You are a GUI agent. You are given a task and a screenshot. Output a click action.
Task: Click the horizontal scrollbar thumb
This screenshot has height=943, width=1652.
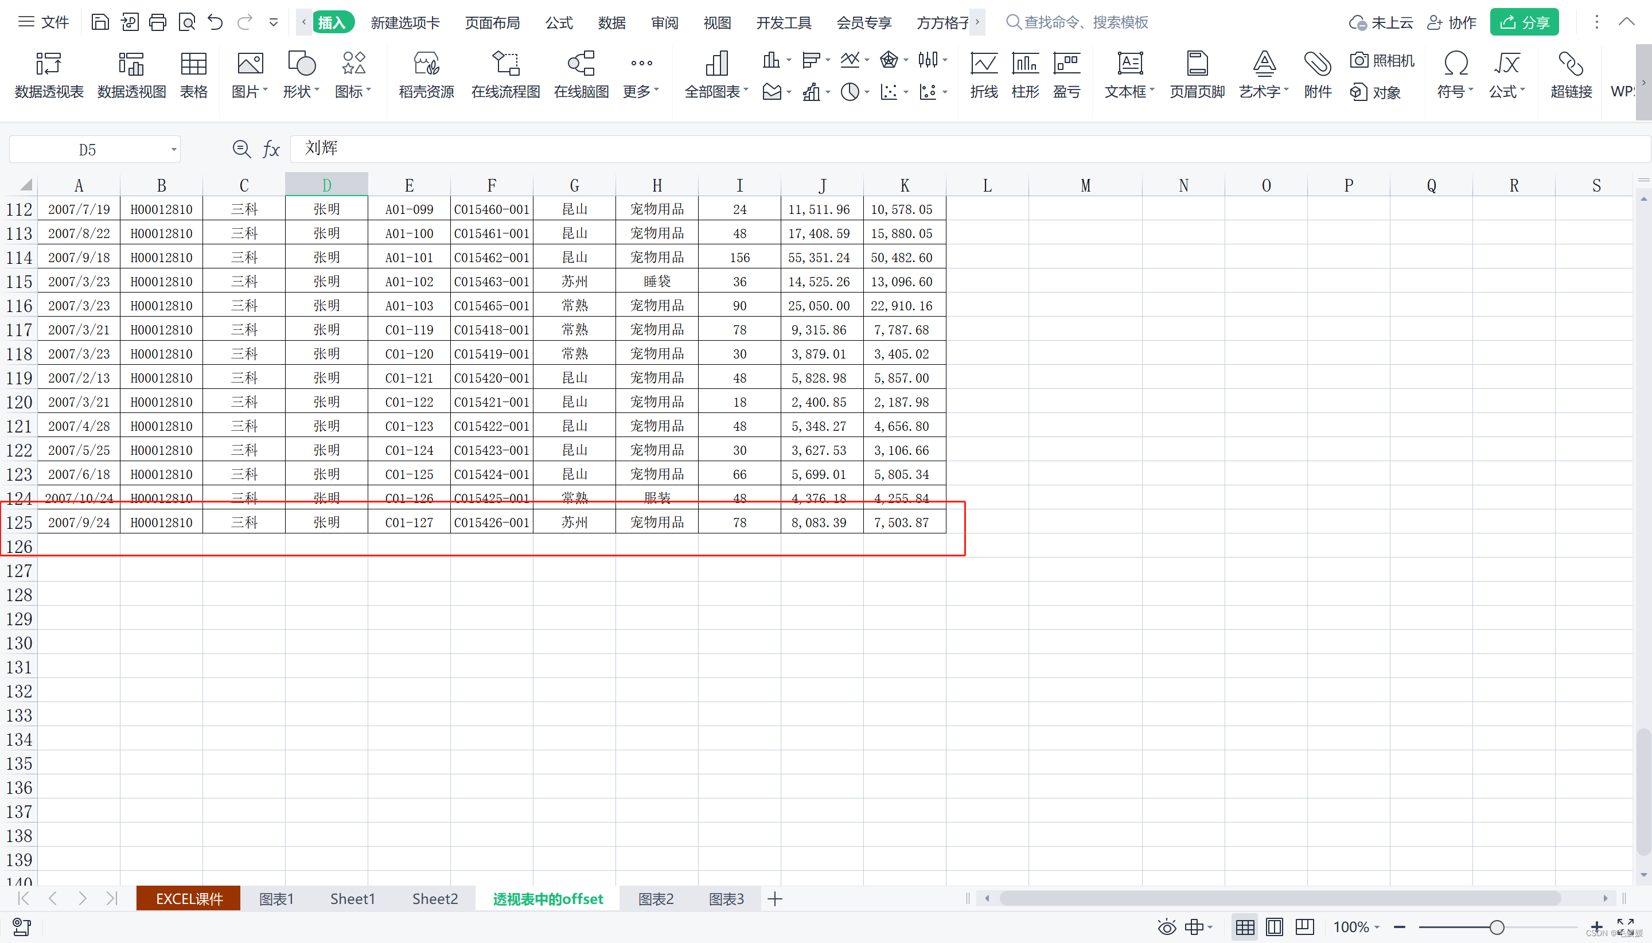1279,898
